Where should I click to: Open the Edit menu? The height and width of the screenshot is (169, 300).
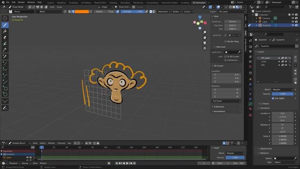[14, 2]
